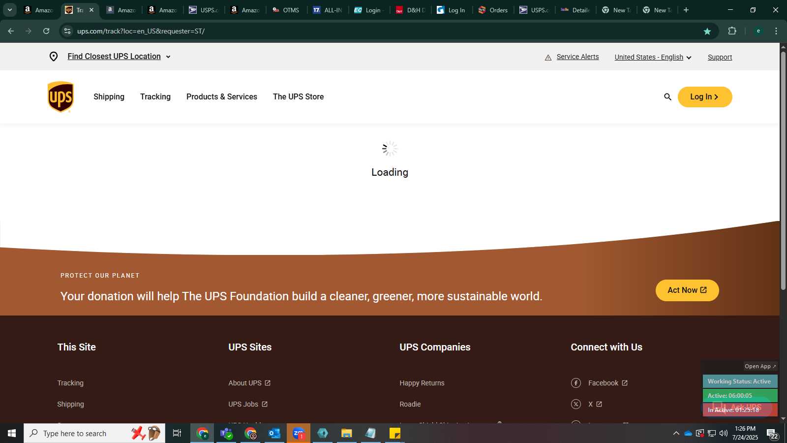Open a new browser tab
The image size is (787, 443).
click(686, 10)
